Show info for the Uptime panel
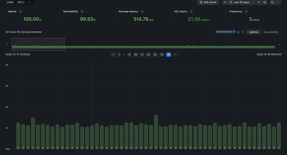The image size is (287, 155). [21, 11]
